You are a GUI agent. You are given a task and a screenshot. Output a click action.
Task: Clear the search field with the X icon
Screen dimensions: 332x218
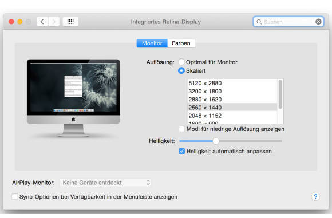318,22
